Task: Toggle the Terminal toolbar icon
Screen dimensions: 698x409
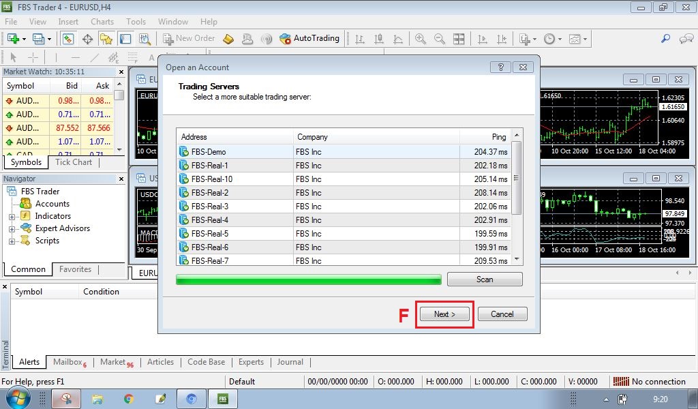Action: (x=125, y=39)
